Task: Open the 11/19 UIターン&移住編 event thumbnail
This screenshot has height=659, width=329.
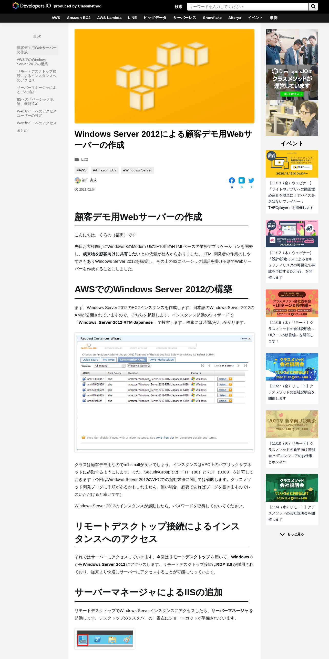Action: [292, 303]
